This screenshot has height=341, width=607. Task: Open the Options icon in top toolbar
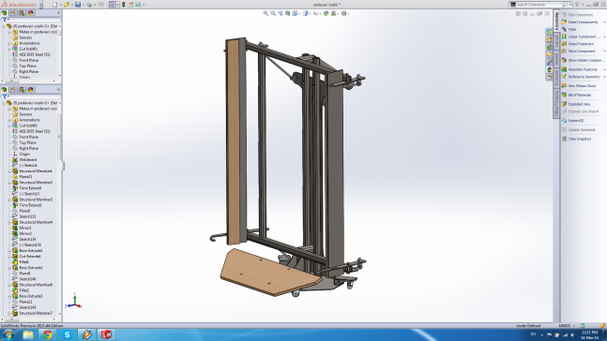coord(138,5)
